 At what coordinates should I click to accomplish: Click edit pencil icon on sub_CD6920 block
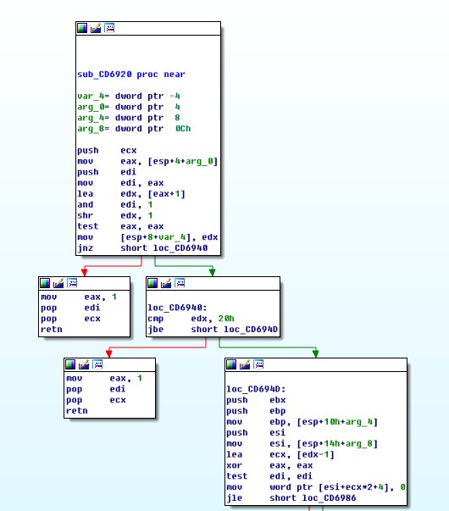pos(96,28)
